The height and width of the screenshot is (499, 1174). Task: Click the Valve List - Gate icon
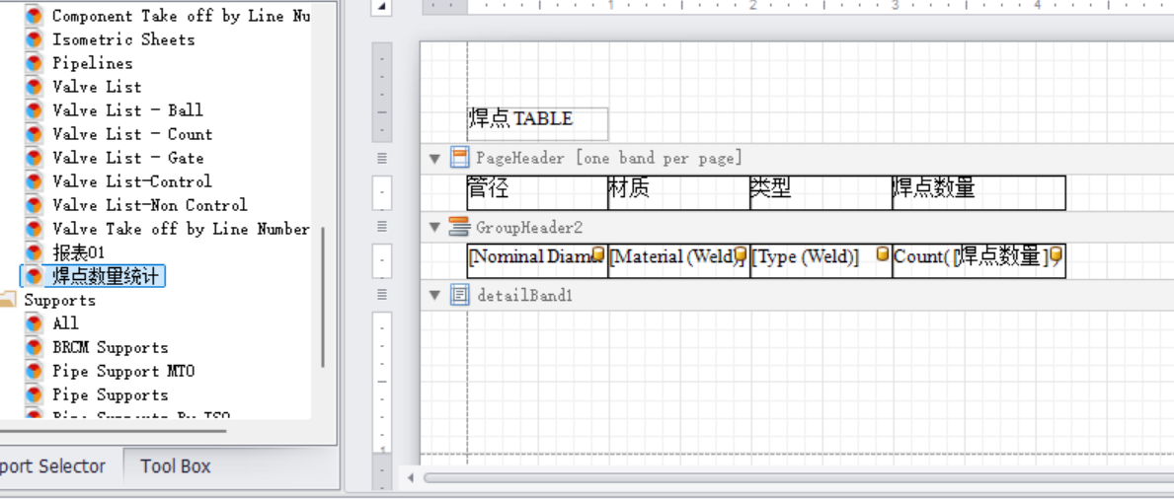34,158
